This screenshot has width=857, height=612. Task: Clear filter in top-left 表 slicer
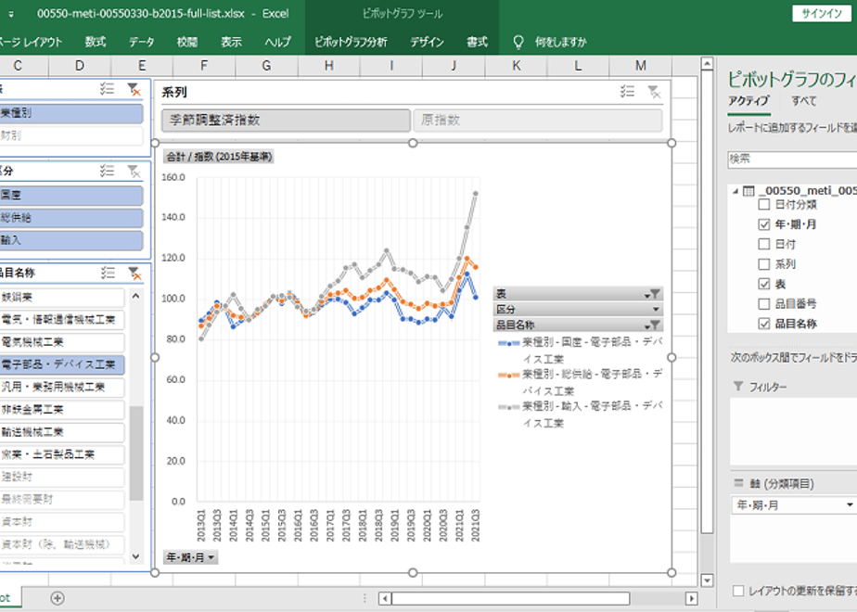(134, 89)
